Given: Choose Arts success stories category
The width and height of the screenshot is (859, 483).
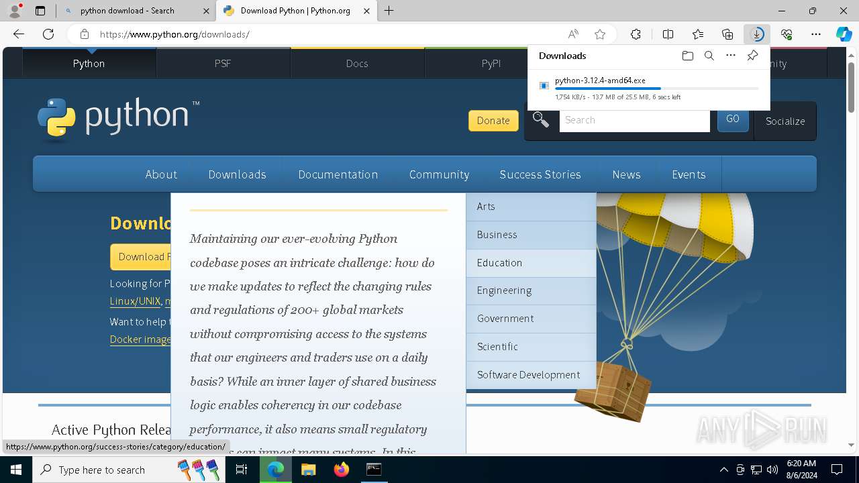Looking at the screenshot, I should point(531,207).
